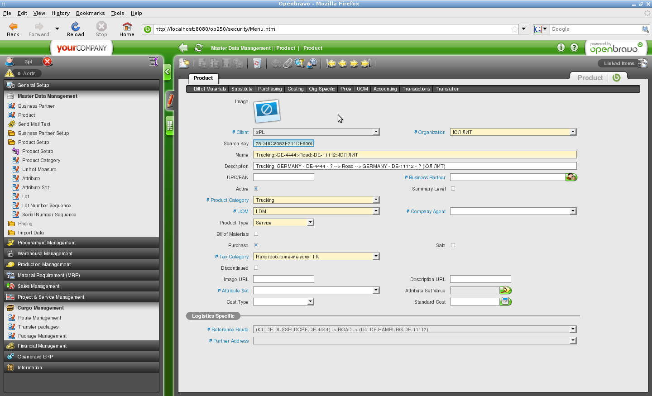This screenshot has height=396, width=652.
Task: Switch to the Purchasing tab
Action: [270, 89]
